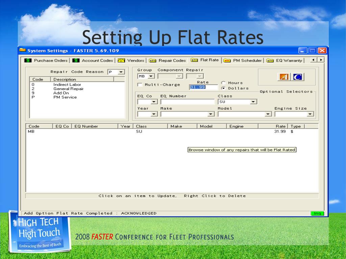Select the Indirect Labor repair code row
The width and height of the screenshot is (346, 259).
tap(77, 85)
